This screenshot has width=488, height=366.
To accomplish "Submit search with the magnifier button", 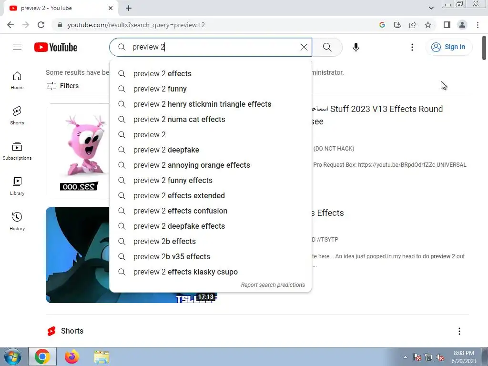I will pyautogui.click(x=327, y=47).
